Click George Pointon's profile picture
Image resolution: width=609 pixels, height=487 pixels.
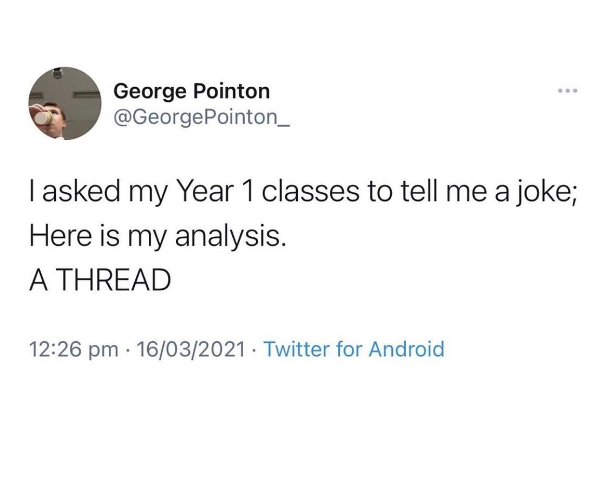tap(65, 103)
